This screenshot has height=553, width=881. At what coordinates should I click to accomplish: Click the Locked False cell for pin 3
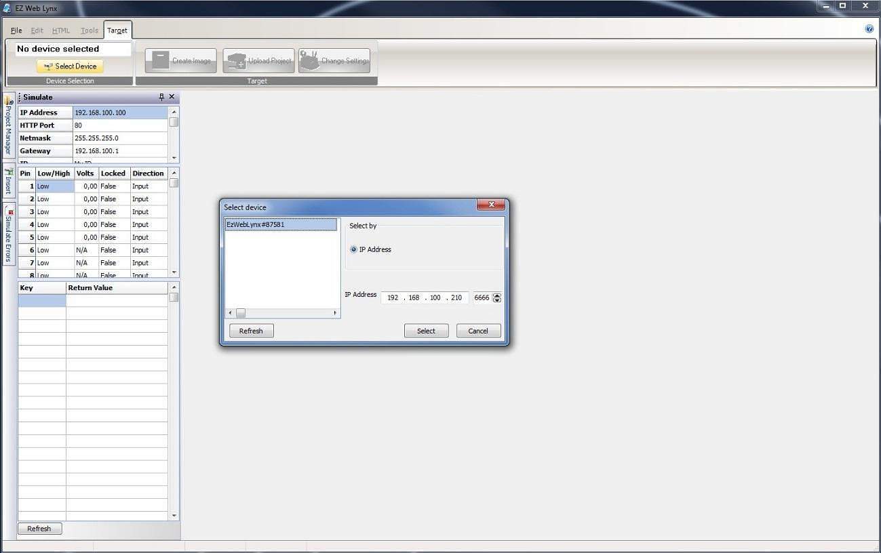tap(114, 212)
